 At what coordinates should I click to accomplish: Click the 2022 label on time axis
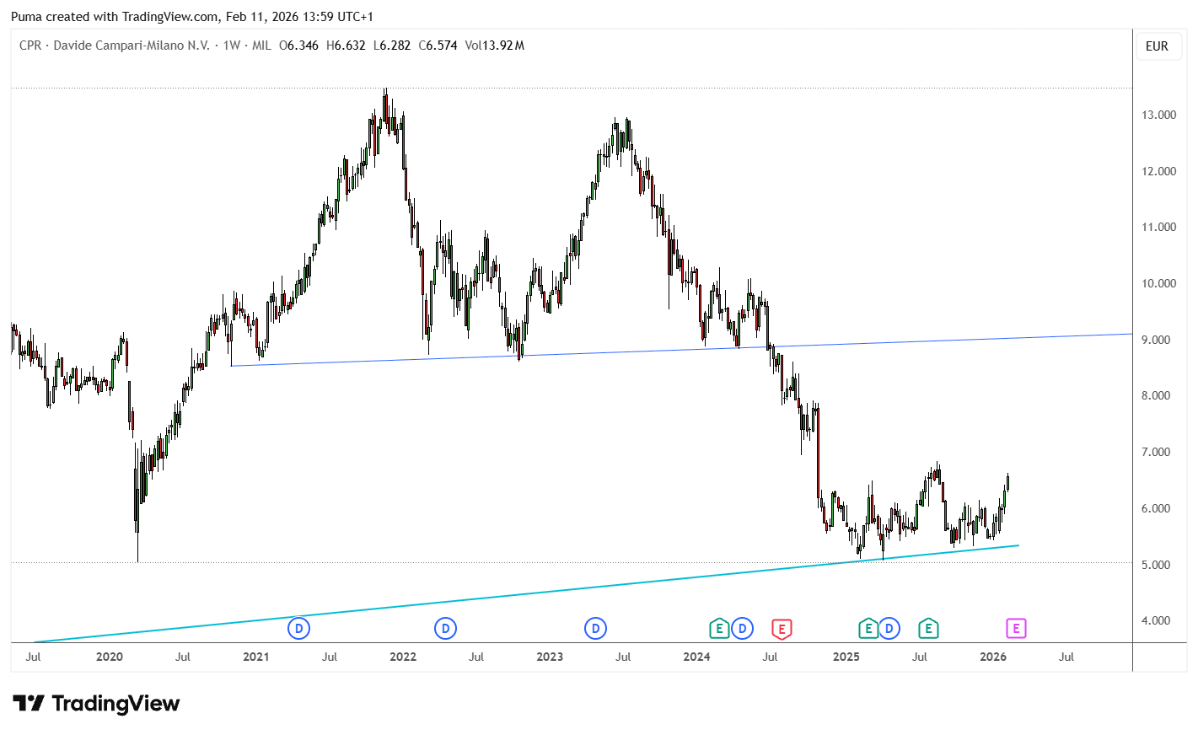[403, 657]
